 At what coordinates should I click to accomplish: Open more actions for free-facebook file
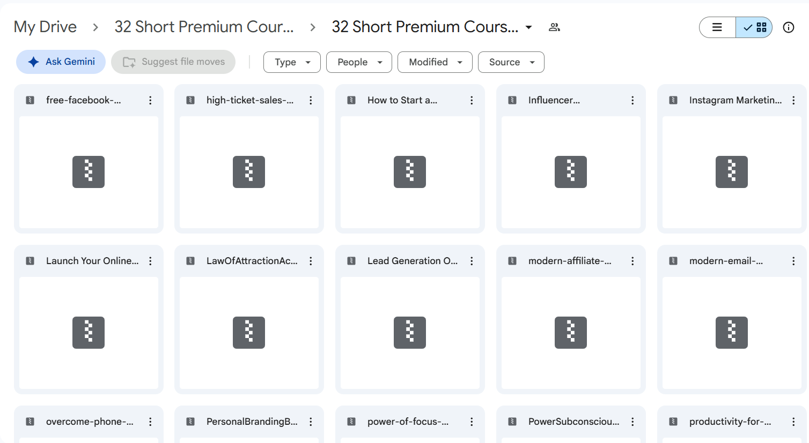click(x=150, y=100)
